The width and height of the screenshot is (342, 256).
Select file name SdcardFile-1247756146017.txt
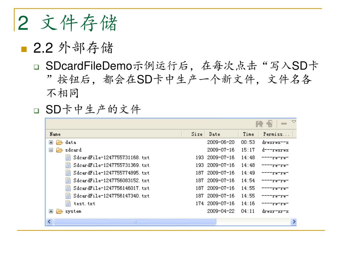click(111, 188)
